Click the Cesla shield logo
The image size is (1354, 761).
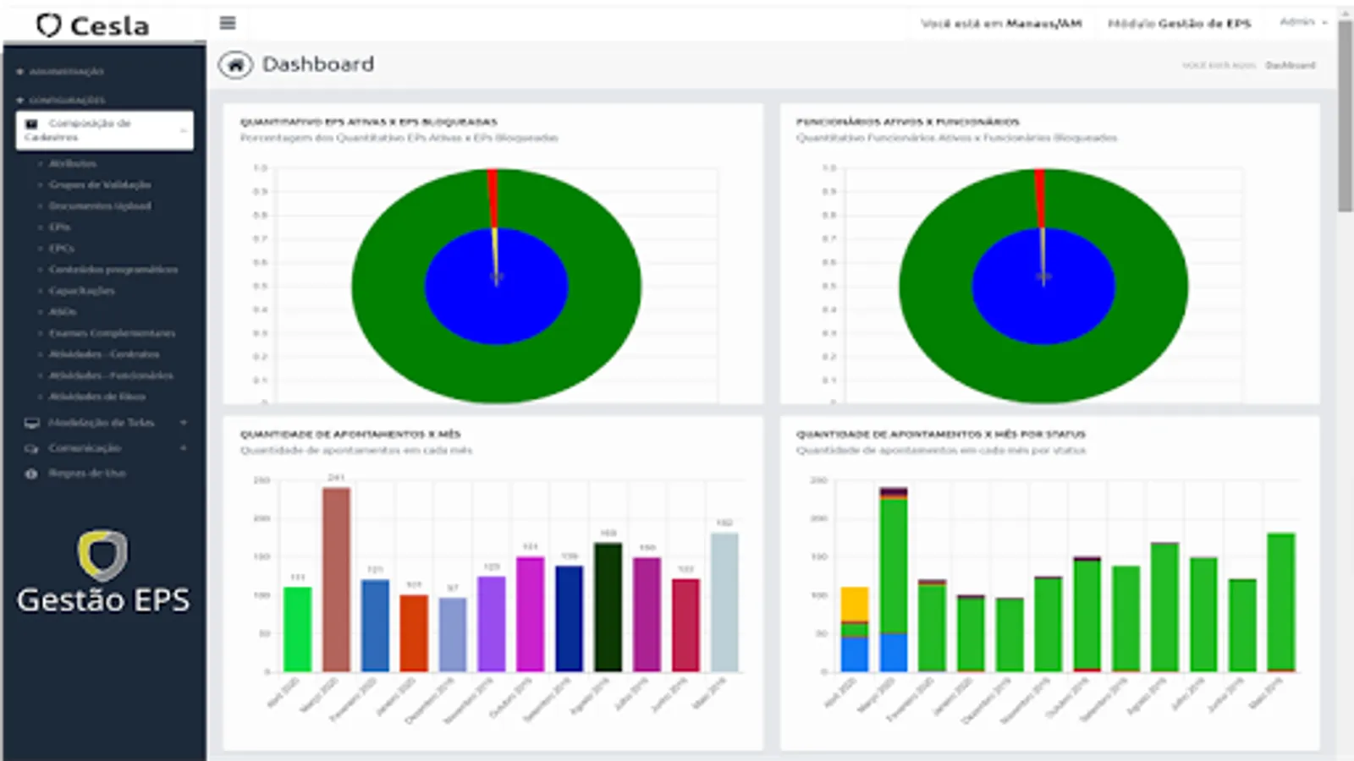[49, 25]
